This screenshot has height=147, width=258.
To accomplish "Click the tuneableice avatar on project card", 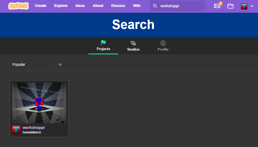I will 16,130.
